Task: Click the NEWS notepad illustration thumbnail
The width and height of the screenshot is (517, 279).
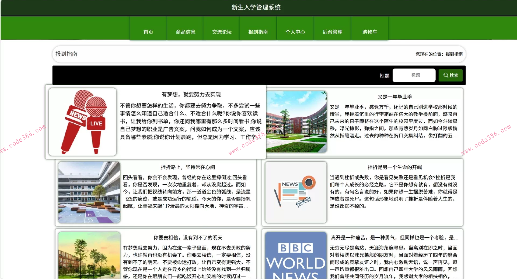Action: pyautogui.click(x=295, y=192)
